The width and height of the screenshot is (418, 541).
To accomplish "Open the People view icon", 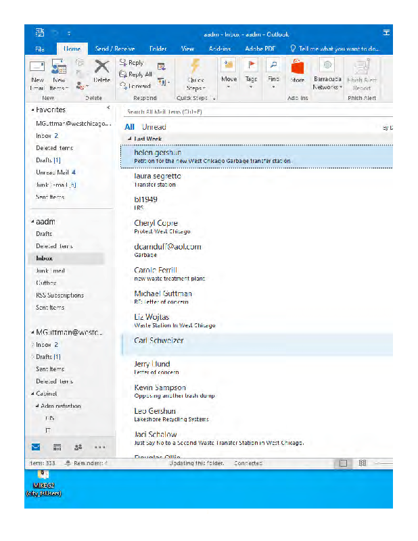I will coord(78,447).
